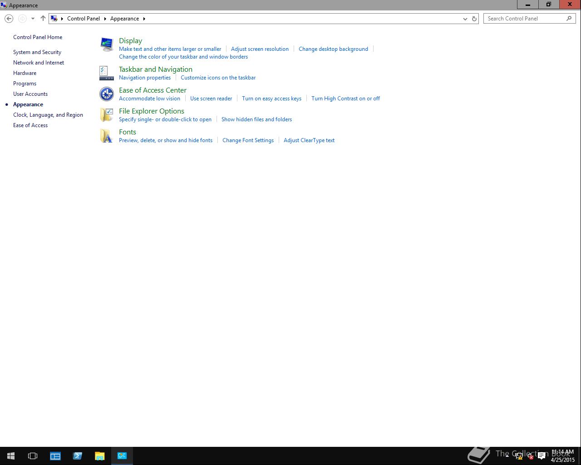581x465 pixels.
Task: Click Customize icons on the taskbar
Action: (x=218, y=78)
